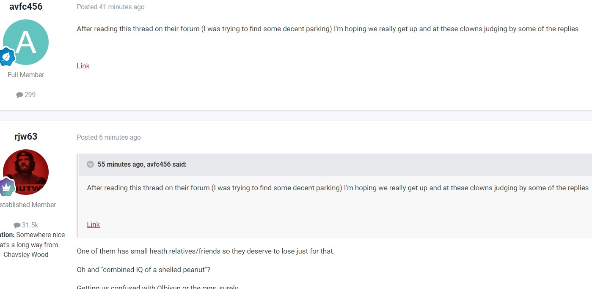Click the quoted post body text
Screen dimensions: 592x289
coord(338,188)
